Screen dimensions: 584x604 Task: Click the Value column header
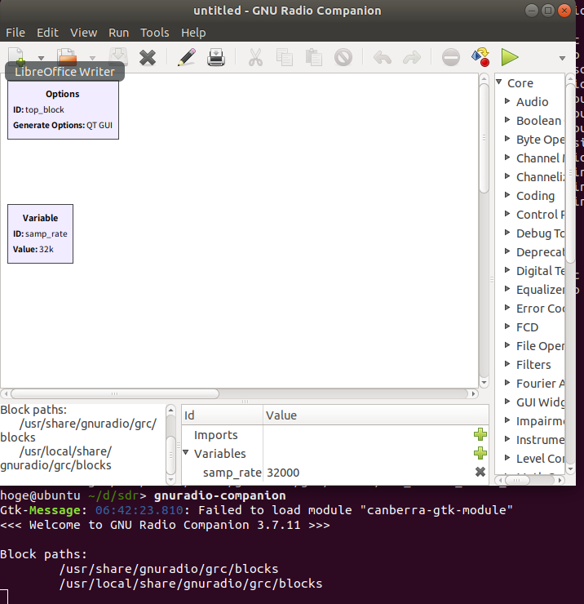pos(376,415)
